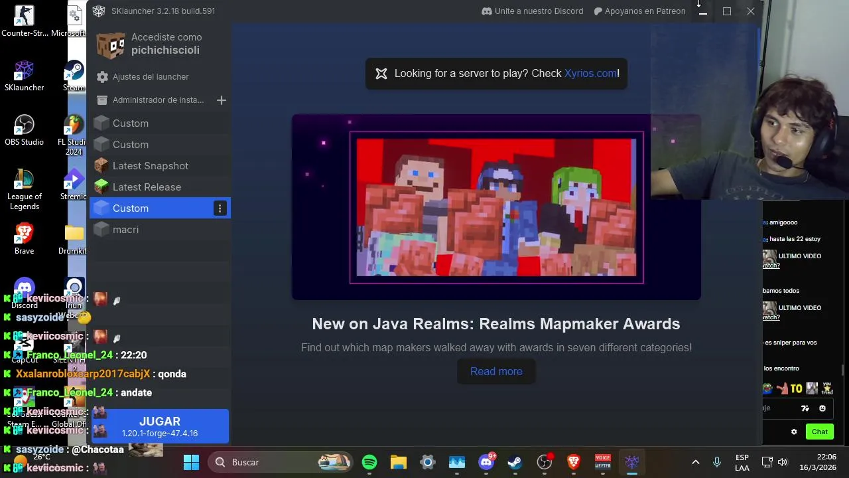Open the ESP LAA language selector
This screenshot has height=478, width=849.
click(742, 463)
